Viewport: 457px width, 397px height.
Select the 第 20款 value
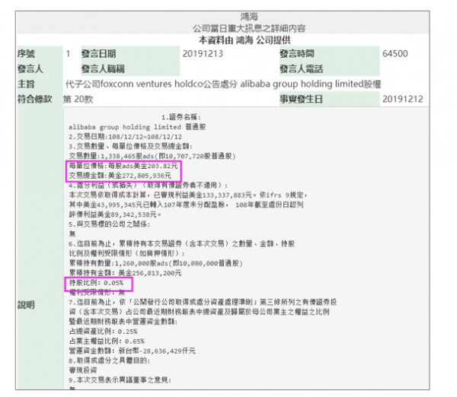click(78, 99)
